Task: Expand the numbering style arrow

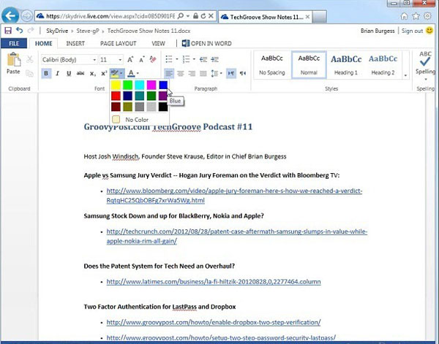Action: tap(194, 59)
